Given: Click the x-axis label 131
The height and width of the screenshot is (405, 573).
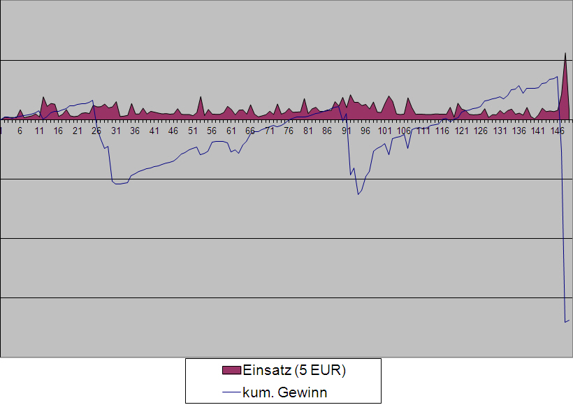Looking at the screenshot, I should pyautogui.click(x=500, y=131).
